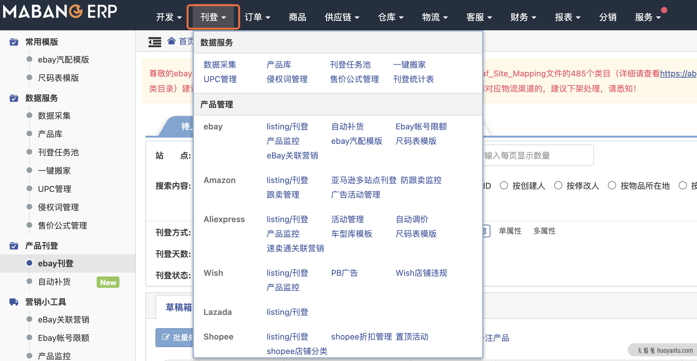Screen dimensions: 697x361
Task: Open the 报表 dropdown menu
Action: 567,17
